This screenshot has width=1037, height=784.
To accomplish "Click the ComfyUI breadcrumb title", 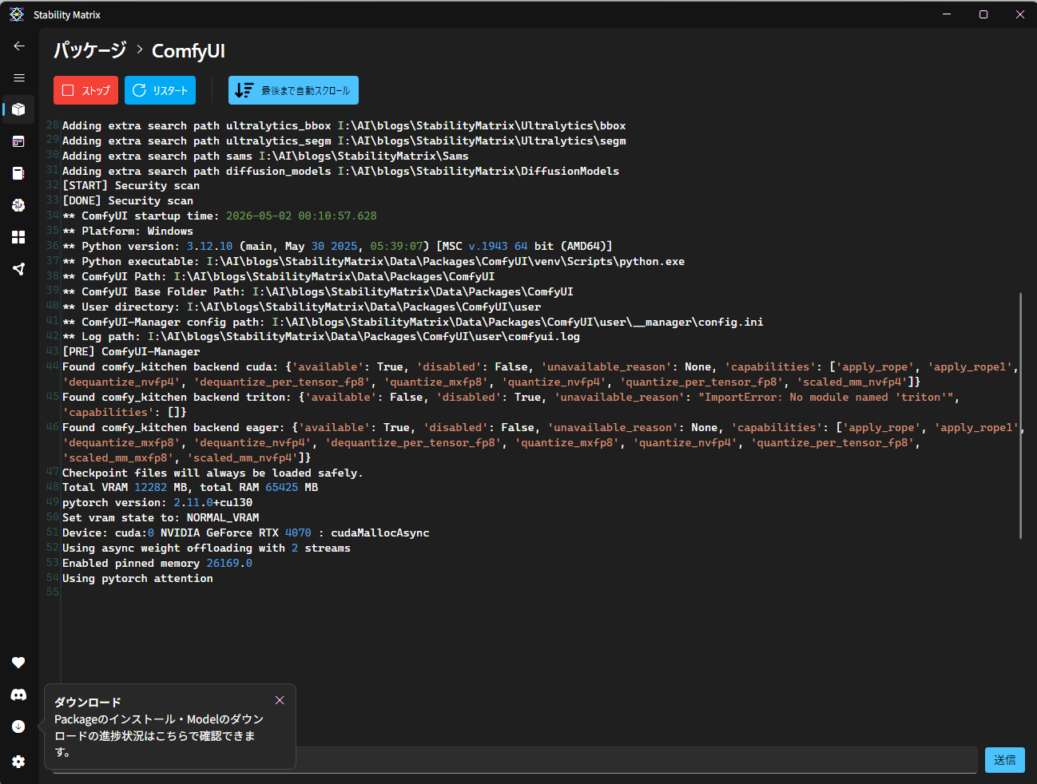I will [189, 51].
